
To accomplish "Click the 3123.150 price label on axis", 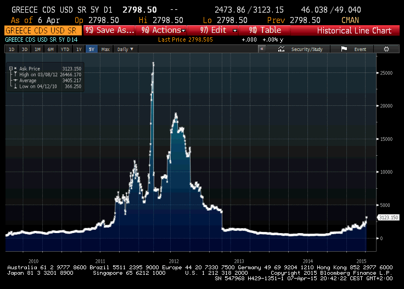I will (x=389, y=218).
